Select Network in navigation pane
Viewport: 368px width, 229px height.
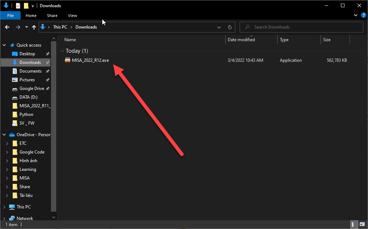tap(25, 218)
